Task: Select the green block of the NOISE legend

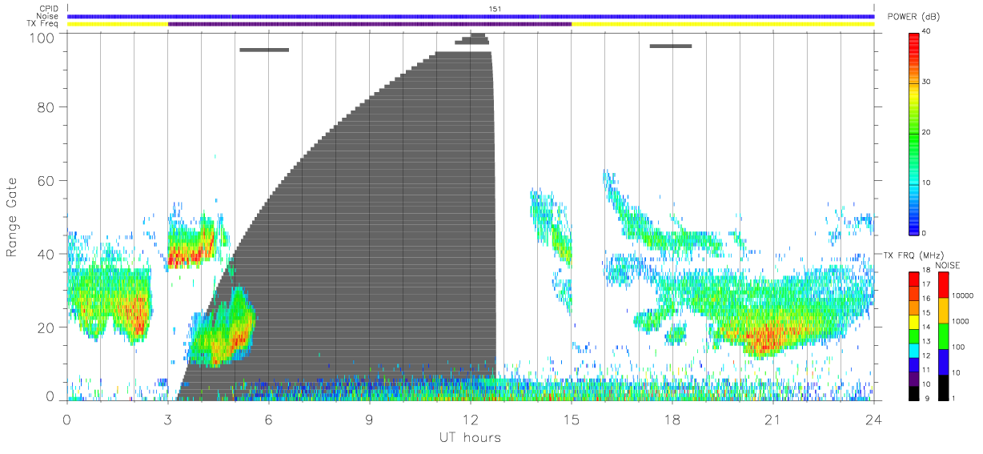Action: point(944,336)
